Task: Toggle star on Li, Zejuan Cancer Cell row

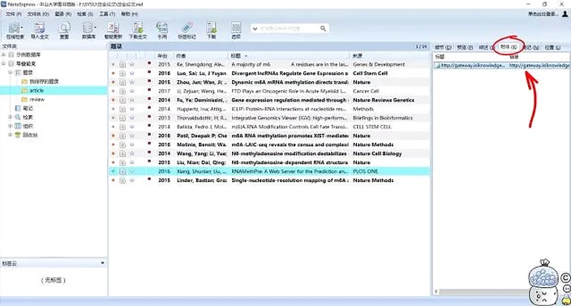Action: 132,91
